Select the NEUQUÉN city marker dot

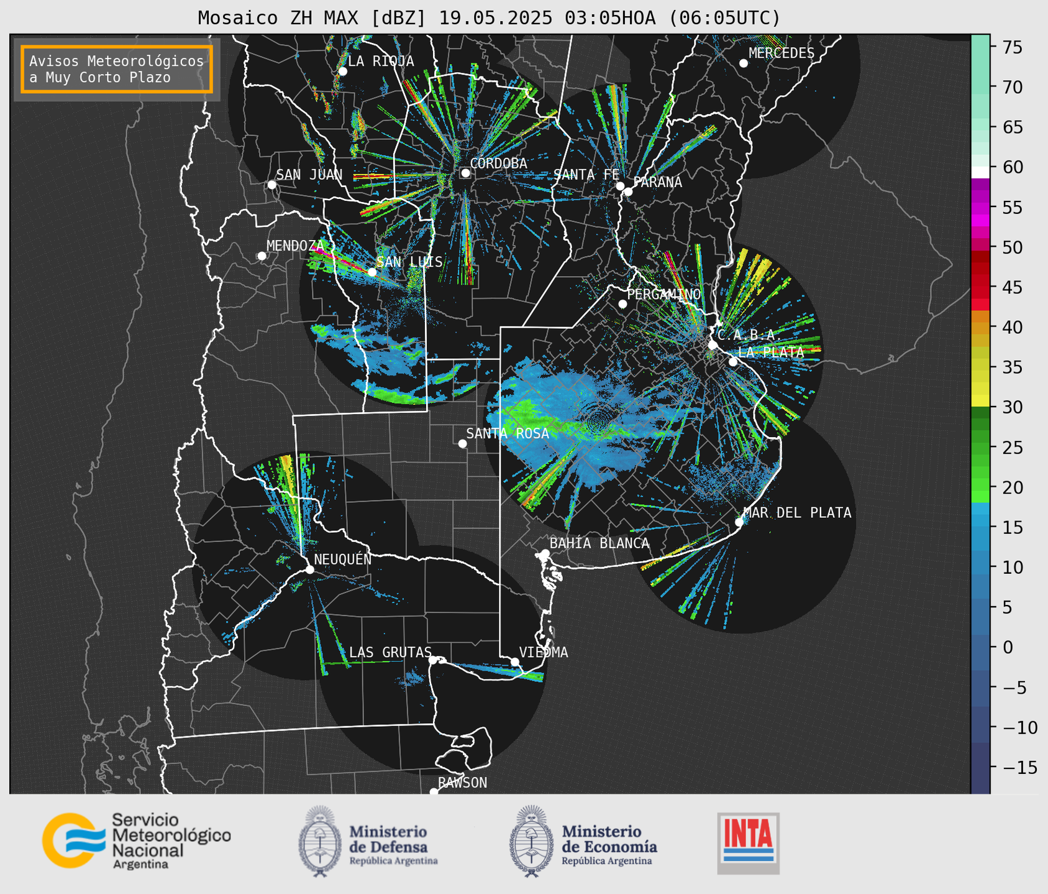[x=309, y=569]
